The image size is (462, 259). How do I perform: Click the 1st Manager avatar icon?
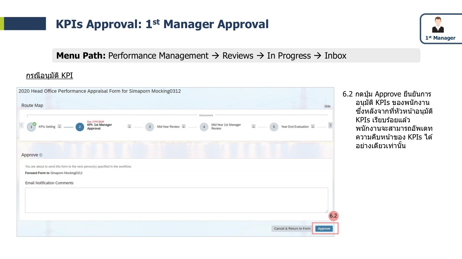pyautogui.click(x=438, y=25)
